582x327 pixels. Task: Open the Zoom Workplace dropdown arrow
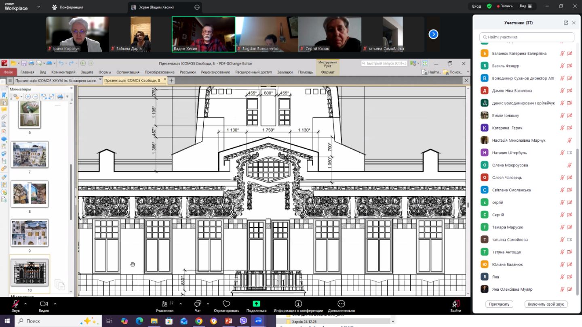point(39,7)
